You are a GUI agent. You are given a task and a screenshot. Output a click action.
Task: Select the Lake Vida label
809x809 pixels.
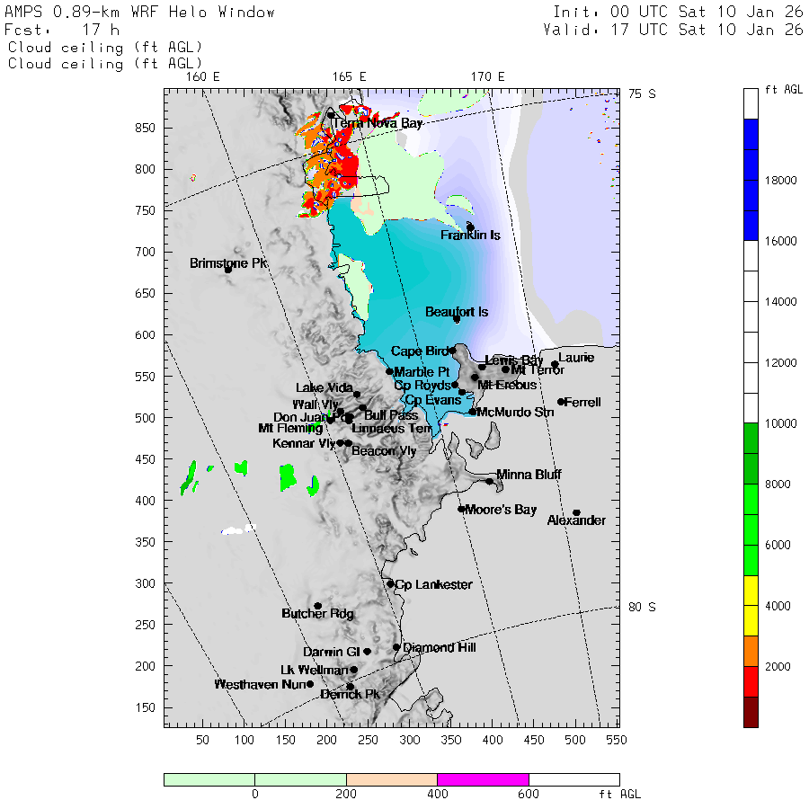click(324, 388)
